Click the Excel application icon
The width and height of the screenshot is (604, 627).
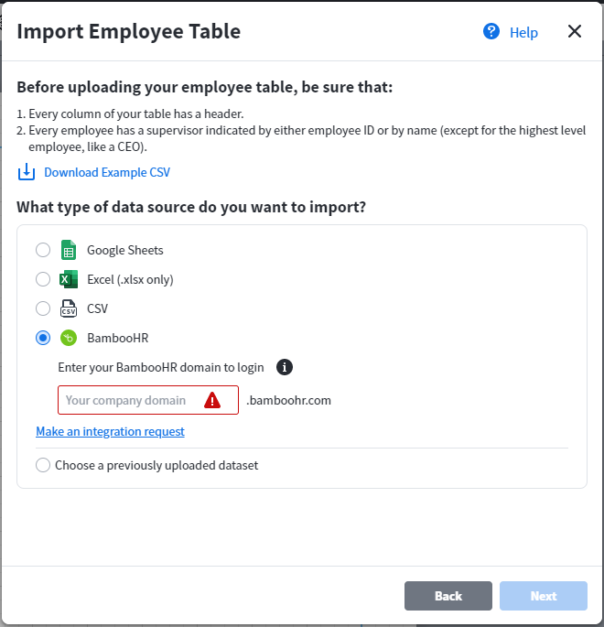point(69,279)
